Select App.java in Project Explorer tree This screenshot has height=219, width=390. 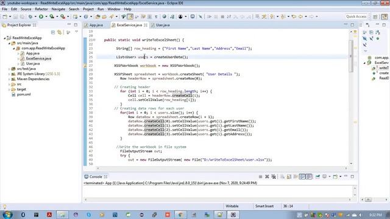tap(32, 54)
